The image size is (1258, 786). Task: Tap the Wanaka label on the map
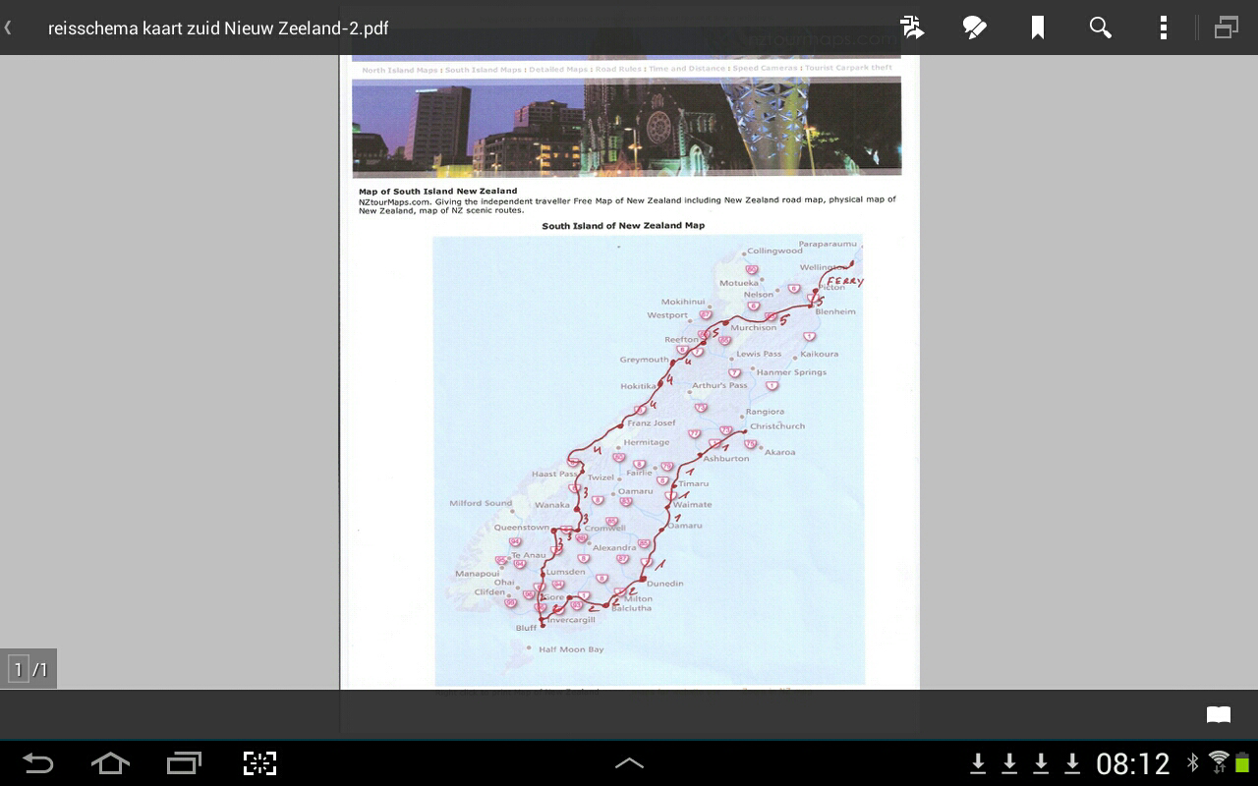(551, 505)
